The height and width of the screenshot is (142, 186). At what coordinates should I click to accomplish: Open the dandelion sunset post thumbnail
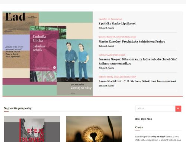(94, 129)
